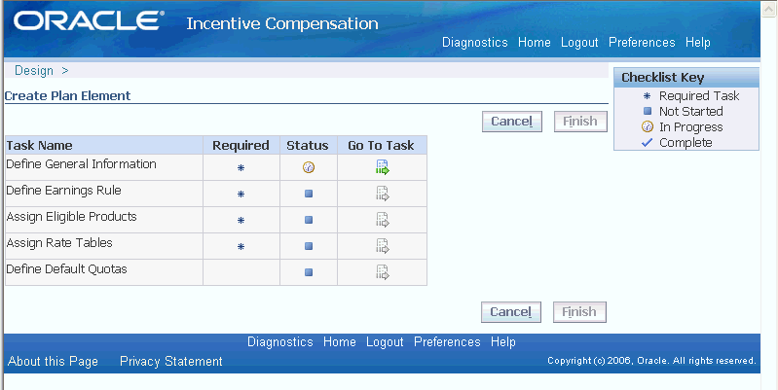The image size is (778, 390).
Task: Click Not Started square in Checklist Key
Action: [647, 112]
